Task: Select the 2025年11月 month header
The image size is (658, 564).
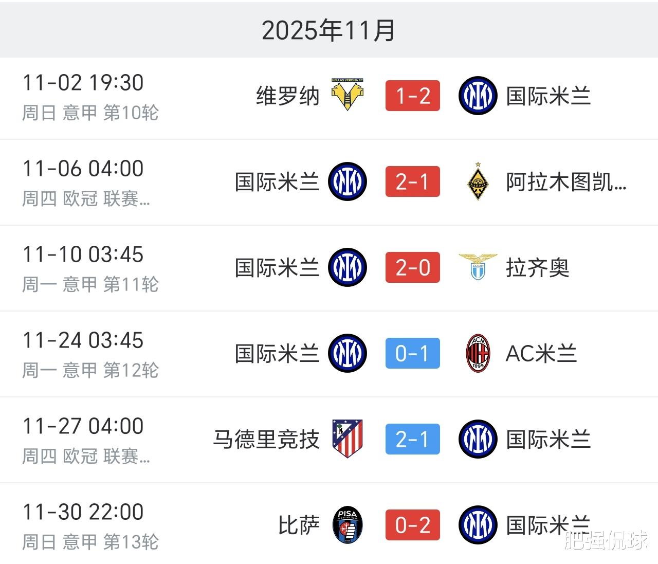Action: 328,30
